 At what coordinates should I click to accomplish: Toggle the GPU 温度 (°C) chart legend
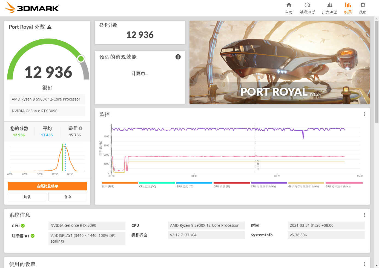coord(194,185)
